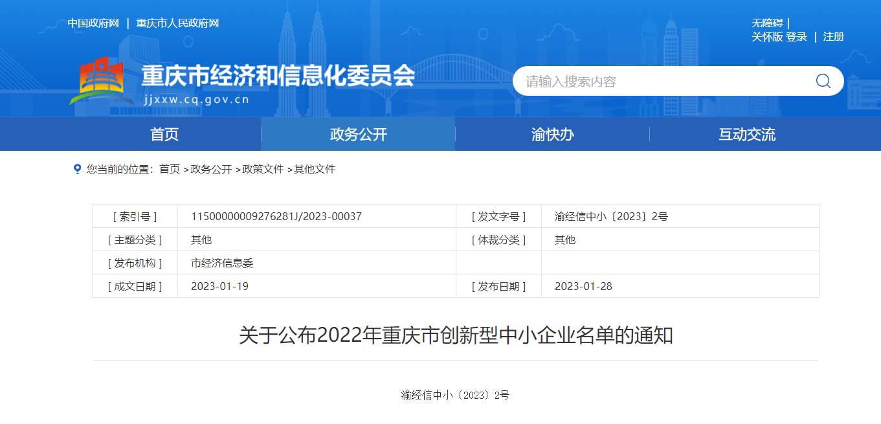Click 政务公开 in the breadcrumb trail
The image size is (881, 424).
tap(211, 169)
